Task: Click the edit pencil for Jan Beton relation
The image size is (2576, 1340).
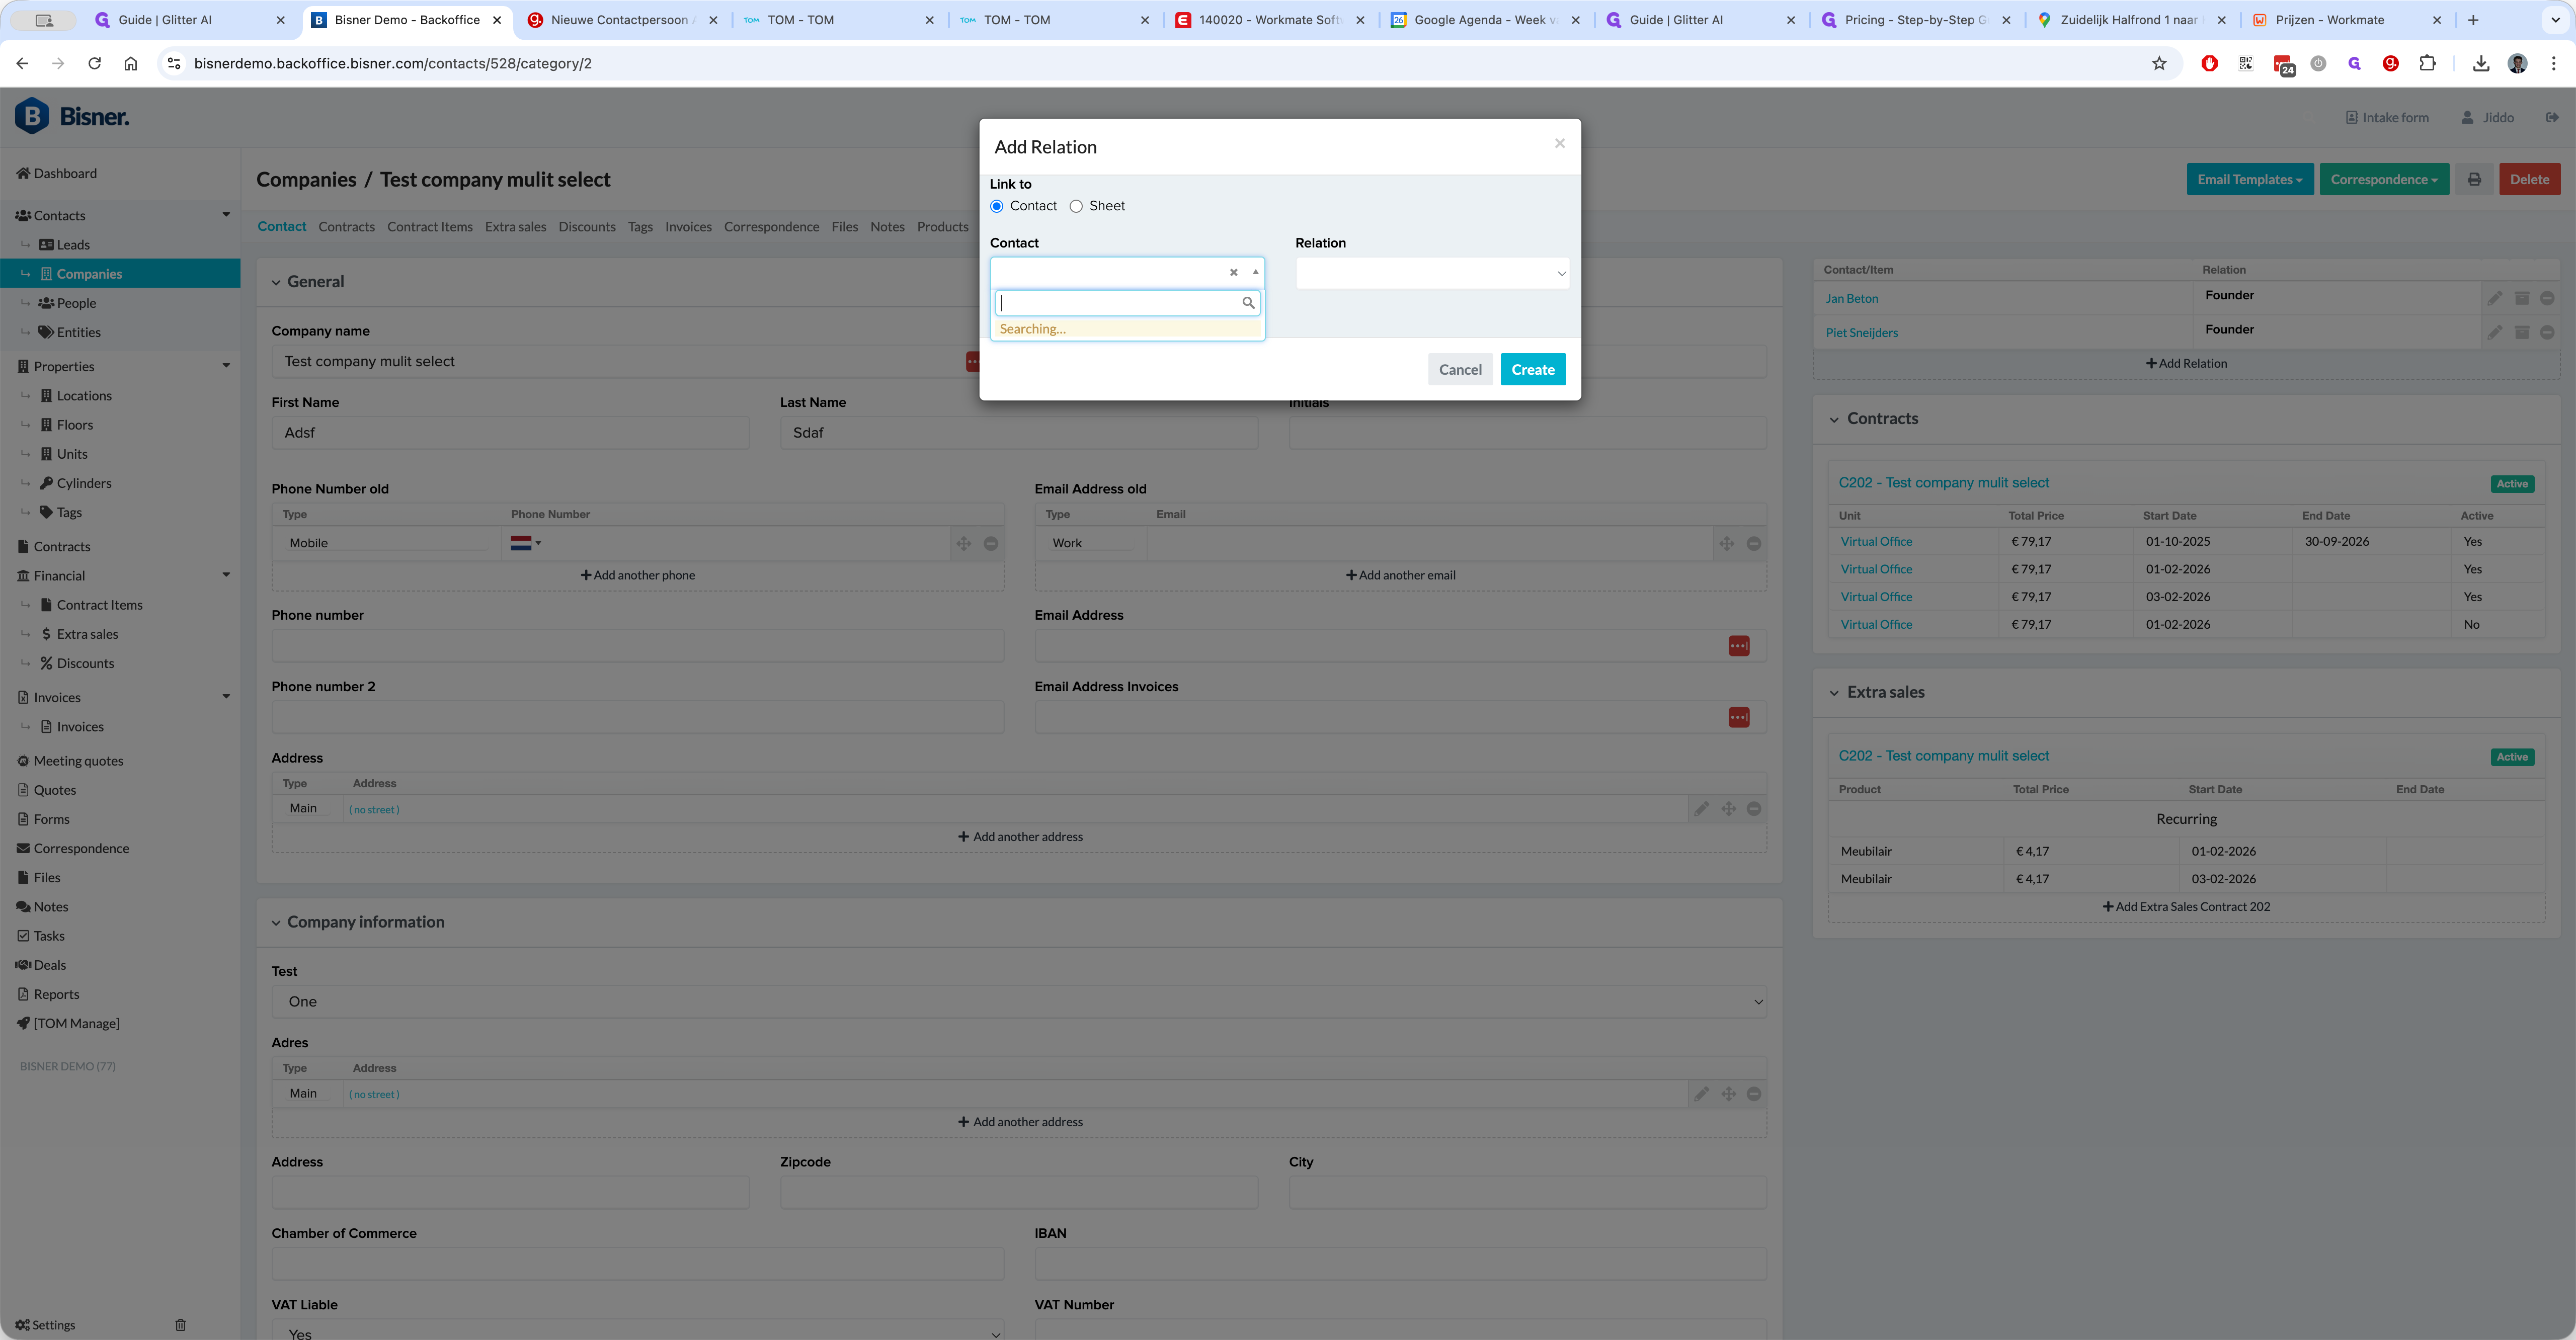Action: click(2495, 298)
